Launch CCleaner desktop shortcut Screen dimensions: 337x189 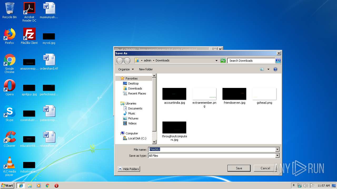(x=9, y=139)
